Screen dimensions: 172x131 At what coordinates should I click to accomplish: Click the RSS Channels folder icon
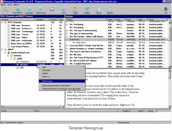tap(6, 22)
